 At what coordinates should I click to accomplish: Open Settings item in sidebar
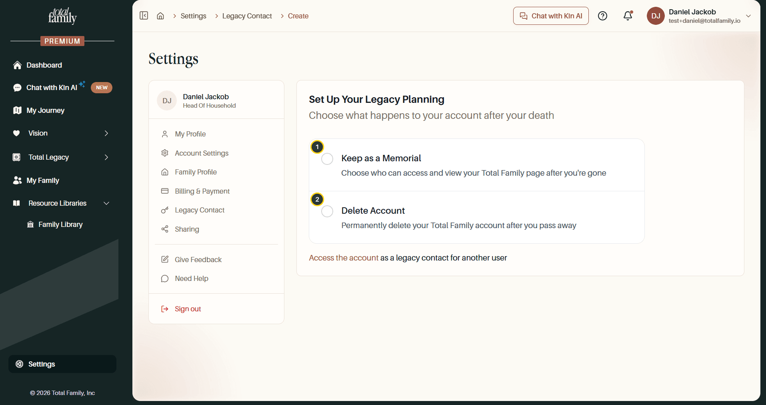62,364
